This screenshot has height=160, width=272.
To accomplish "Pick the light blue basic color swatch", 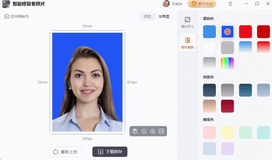I will click(210, 31).
